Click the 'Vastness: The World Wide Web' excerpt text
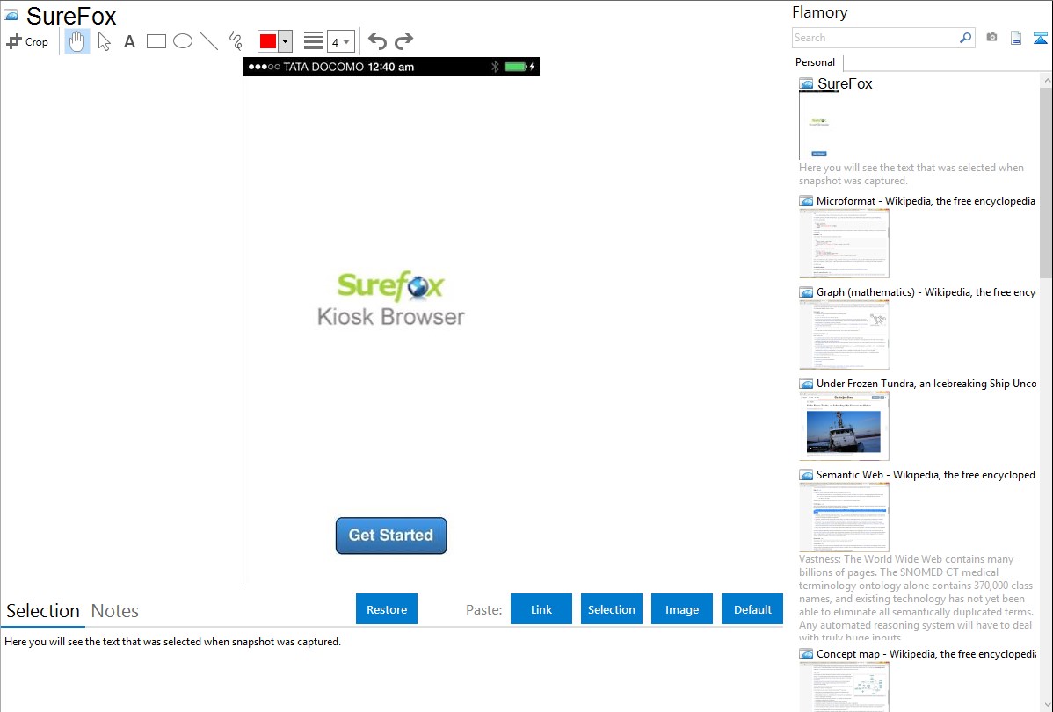1053x712 pixels. [917, 598]
